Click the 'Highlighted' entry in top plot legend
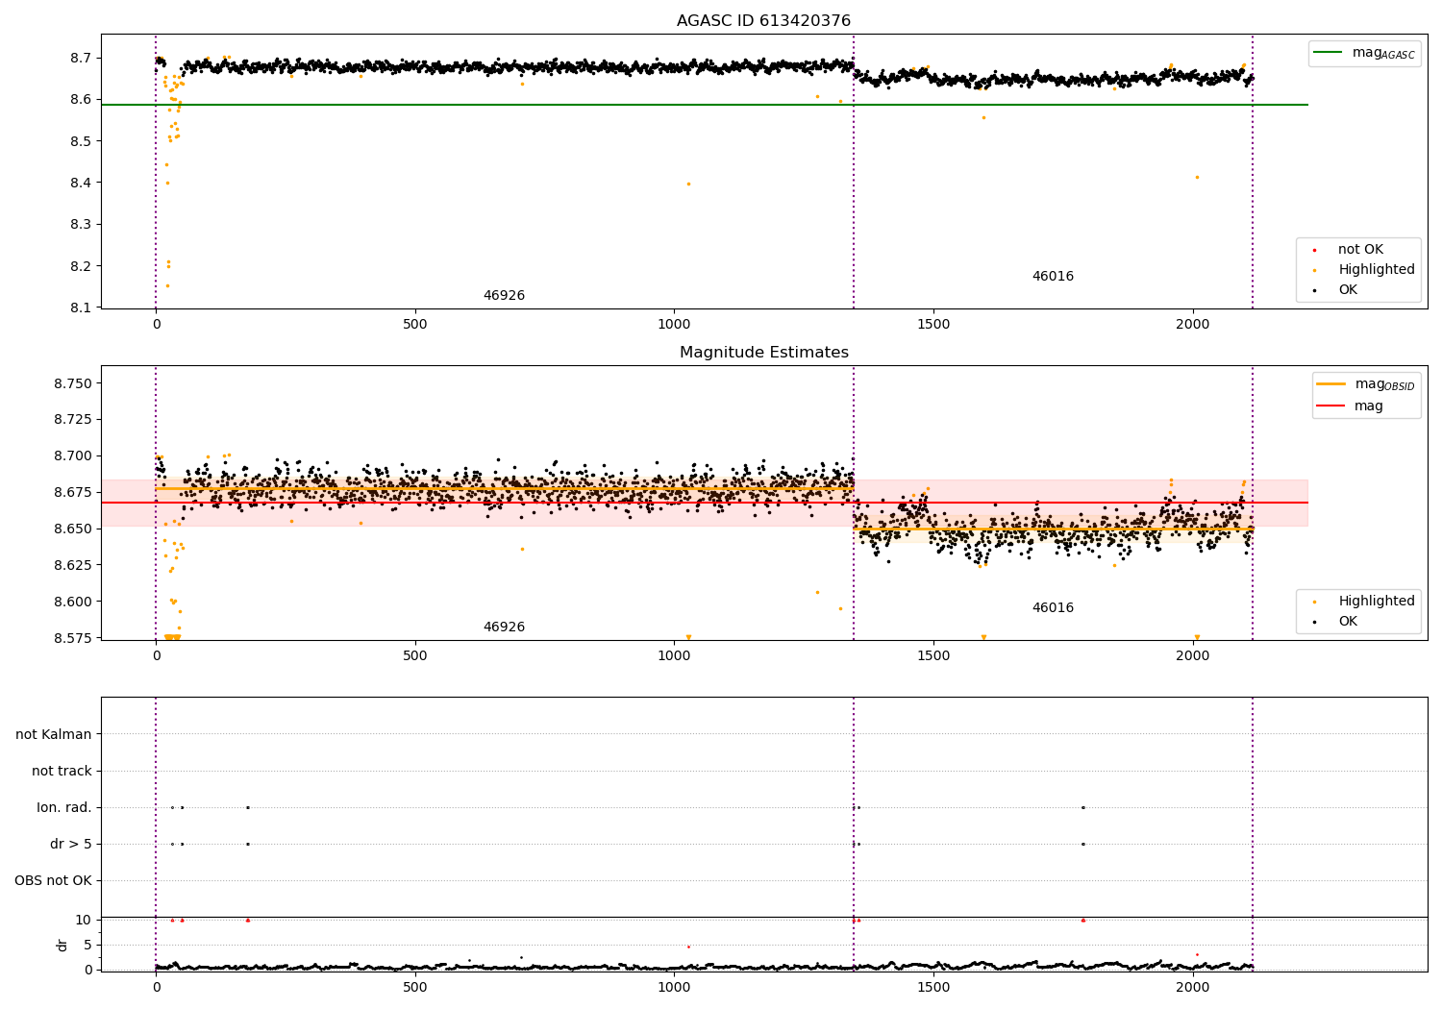Image resolution: width=1442 pixels, height=1009 pixels. pyautogui.click(x=1377, y=270)
